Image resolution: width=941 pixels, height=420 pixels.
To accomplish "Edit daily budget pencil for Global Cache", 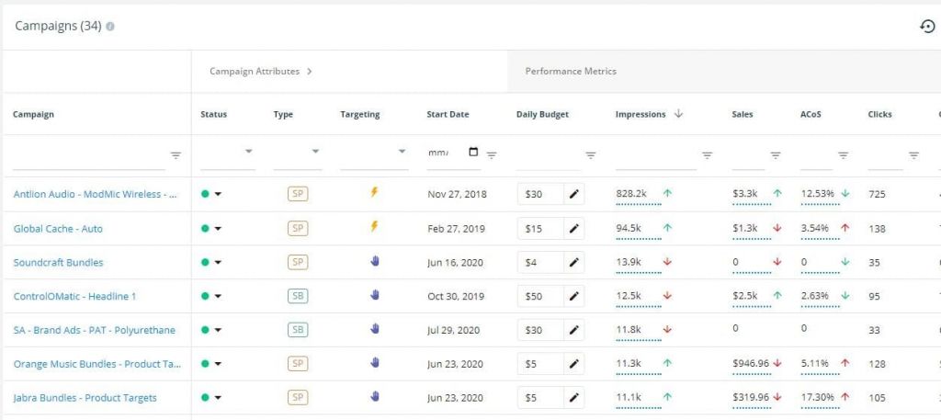I will point(573,229).
